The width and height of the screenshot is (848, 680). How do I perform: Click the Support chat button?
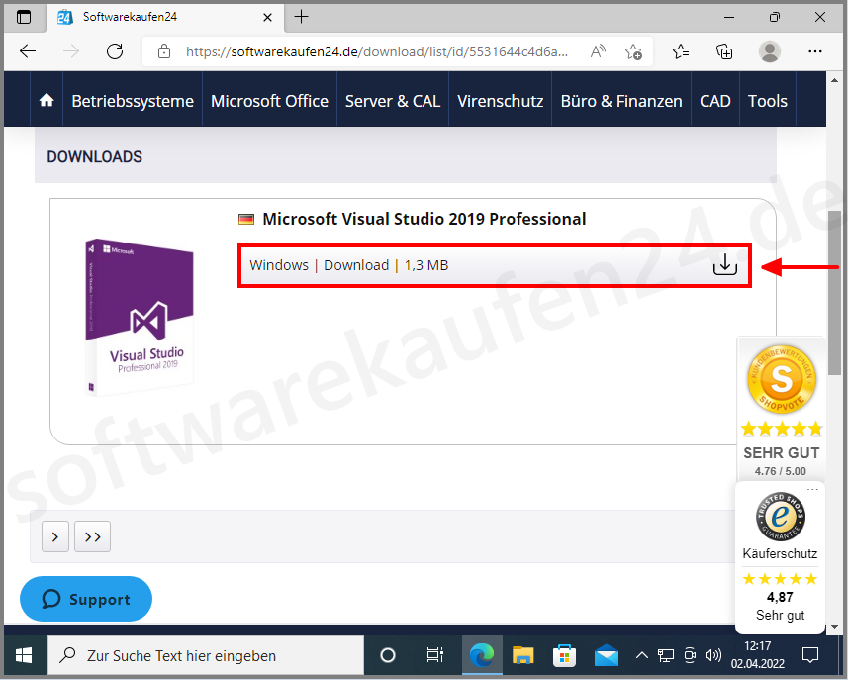[x=86, y=599]
